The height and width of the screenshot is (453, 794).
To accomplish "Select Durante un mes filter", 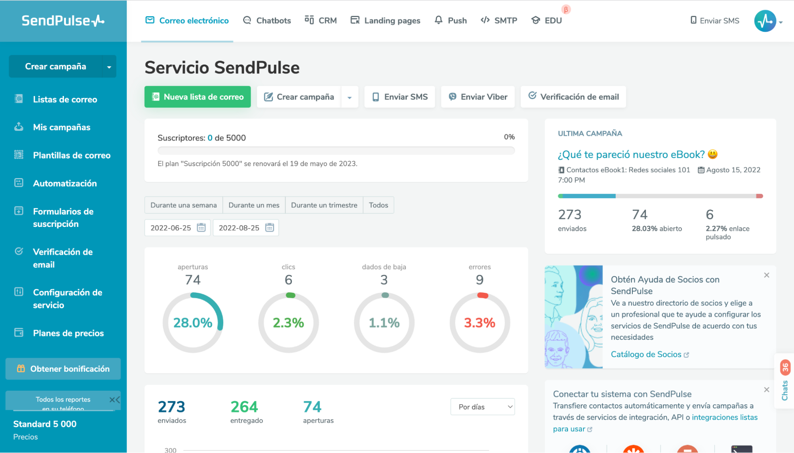I will coord(254,205).
